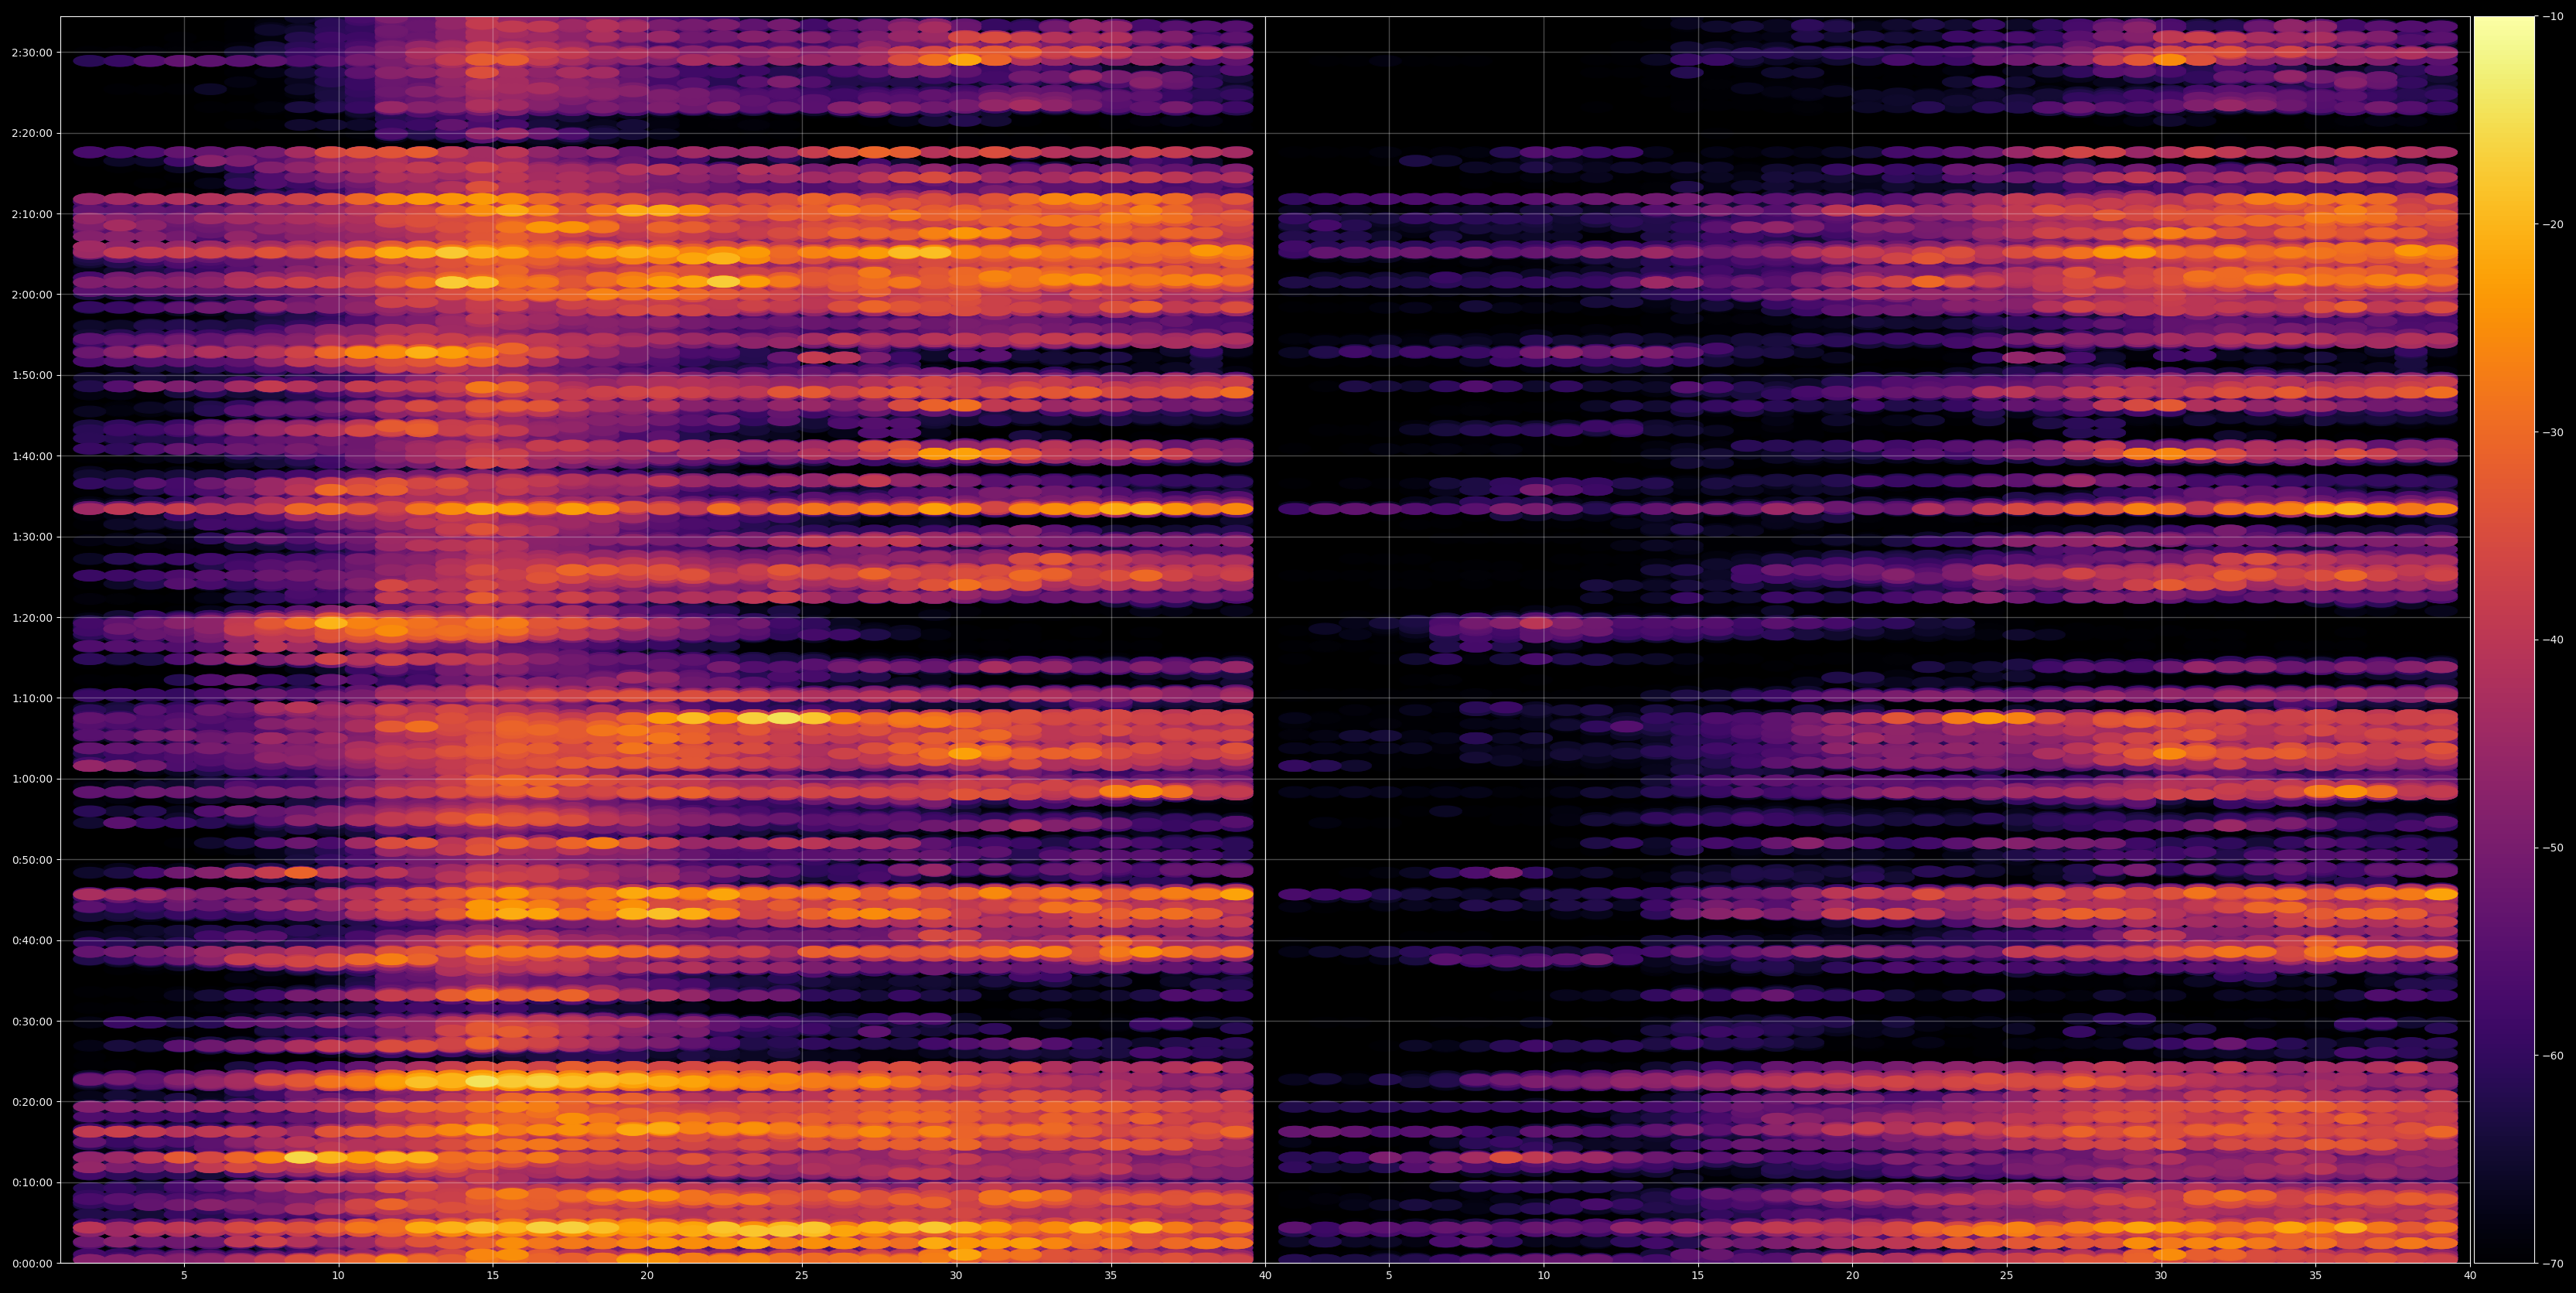This screenshot has height=1293, width=2576.
Task: Click the −40 colorbar tick label
Action: (x=2553, y=640)
